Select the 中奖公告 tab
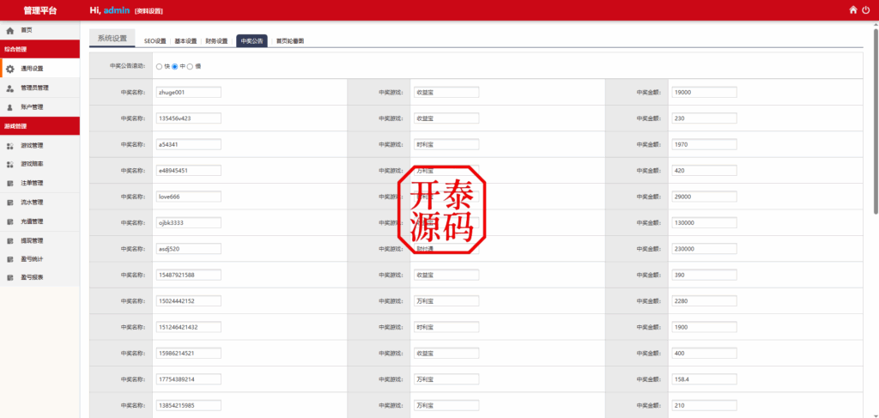The width and height of the screenshot is (879, 418). pyautogui.click(x=252, y=41)
